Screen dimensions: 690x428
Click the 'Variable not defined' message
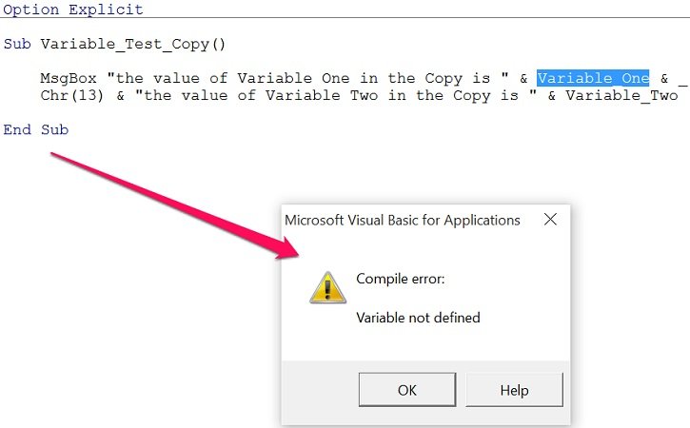point(418,318)
